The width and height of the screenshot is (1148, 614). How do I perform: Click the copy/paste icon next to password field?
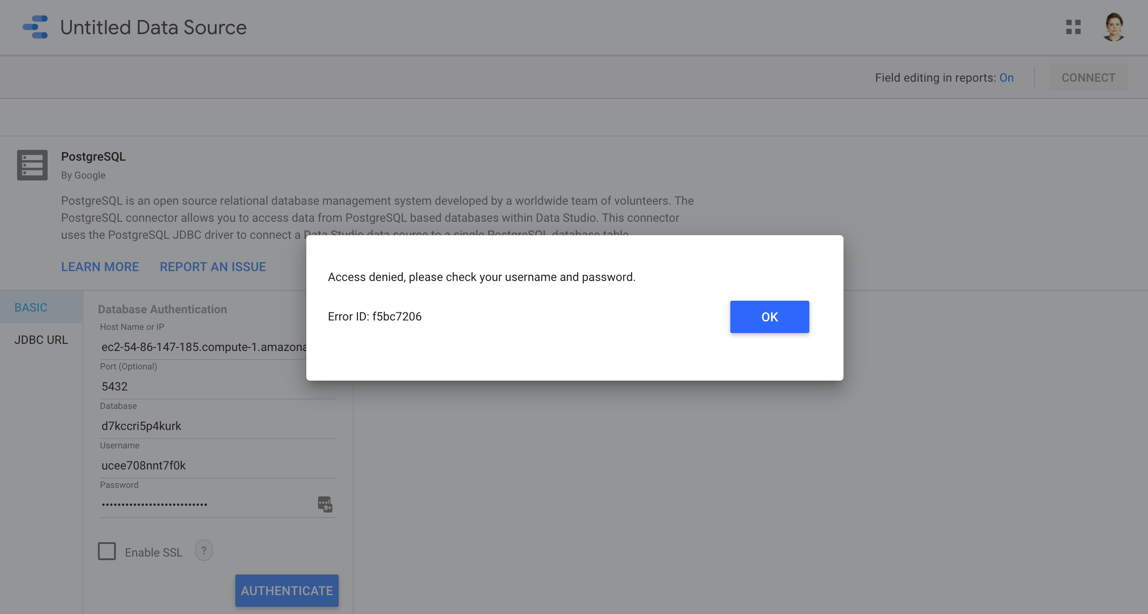[x=324, y=503]
